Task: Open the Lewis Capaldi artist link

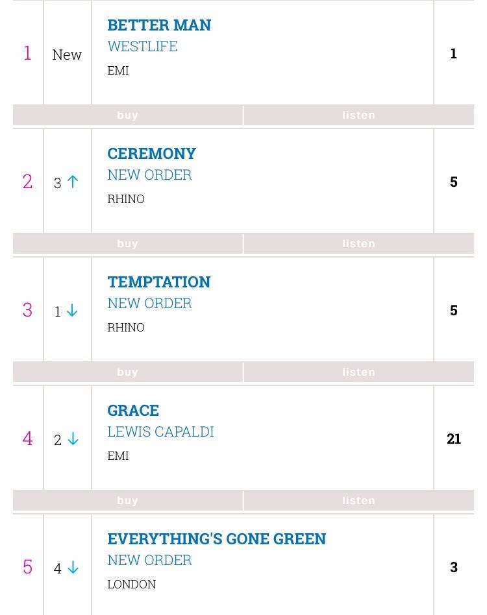Action: point(160,432)
